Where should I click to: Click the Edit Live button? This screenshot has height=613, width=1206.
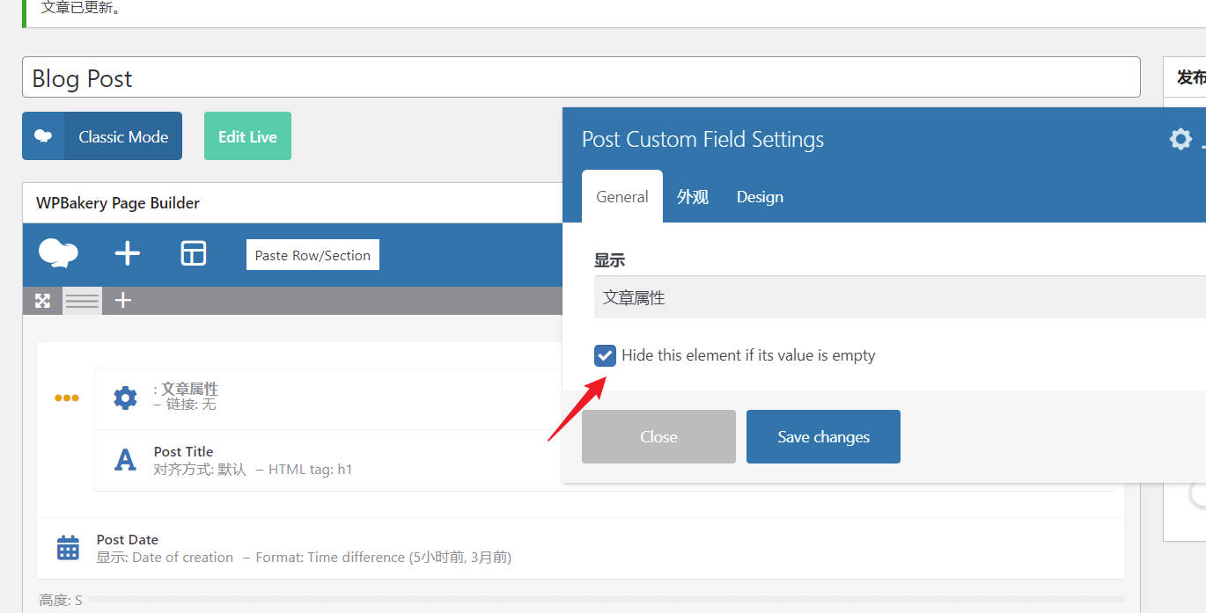pyautogui.click(x=247, y=136)
